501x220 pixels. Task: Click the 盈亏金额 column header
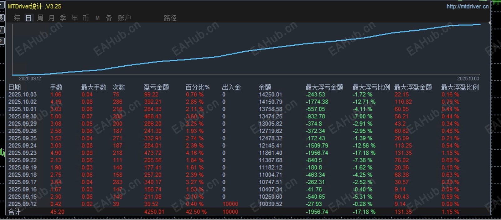pyautogui.click(x=156, y=87)
